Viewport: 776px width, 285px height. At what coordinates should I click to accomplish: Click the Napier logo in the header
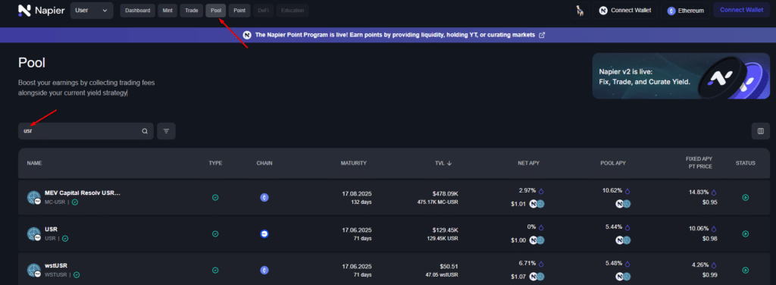click(x=41, y=11)
